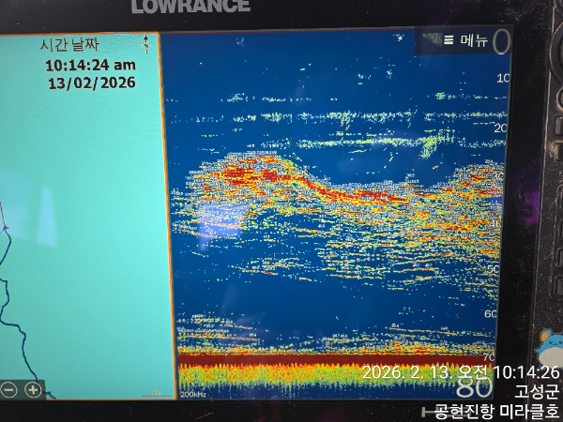Tap the chart scale bar

coord(156,394)
